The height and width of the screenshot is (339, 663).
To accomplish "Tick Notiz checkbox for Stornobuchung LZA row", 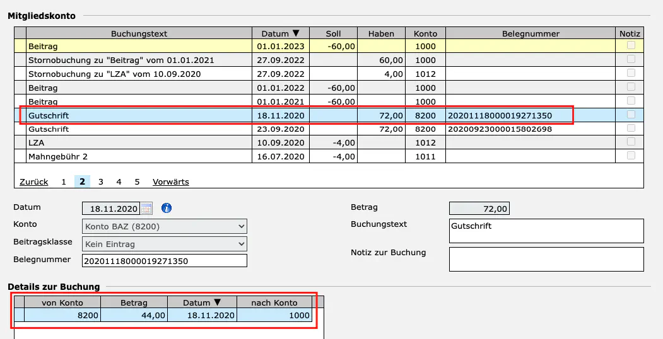I will coord(631,73).
